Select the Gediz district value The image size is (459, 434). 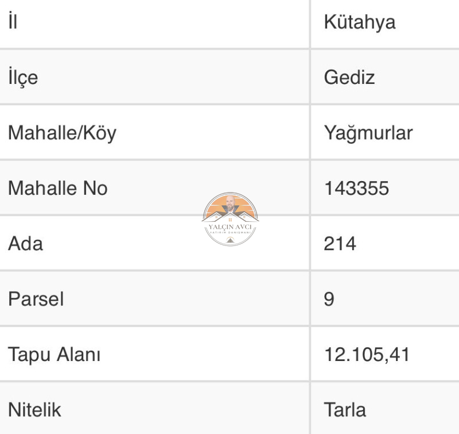[349, 78]
